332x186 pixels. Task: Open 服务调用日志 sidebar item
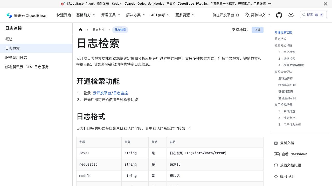(x=36, y=58)
